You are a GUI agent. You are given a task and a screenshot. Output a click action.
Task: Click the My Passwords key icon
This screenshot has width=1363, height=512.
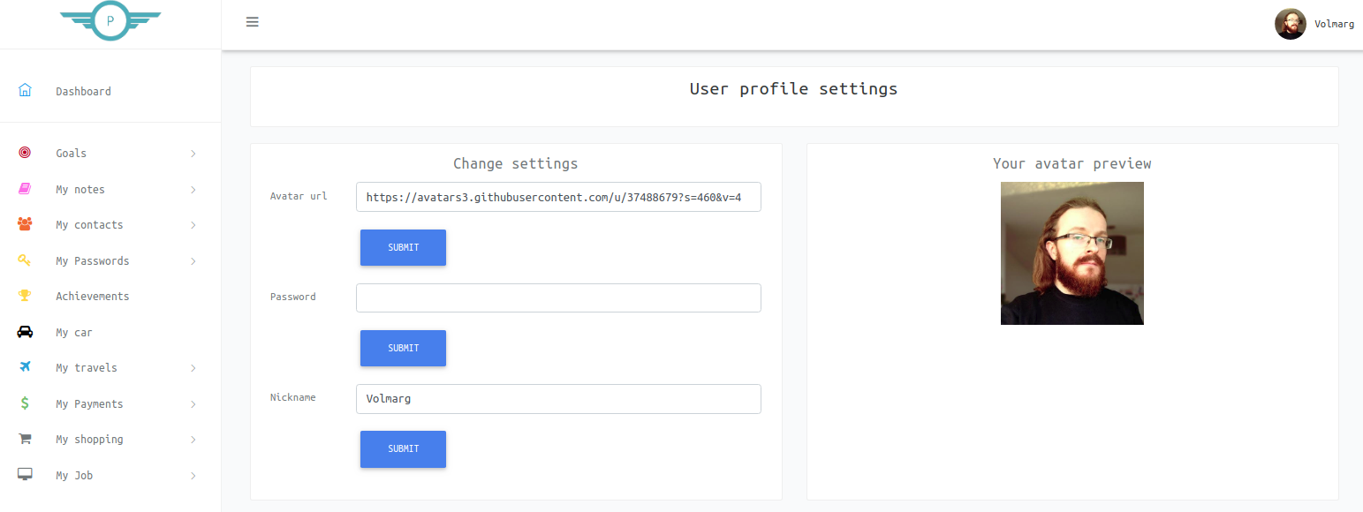(x=25, y=260)
